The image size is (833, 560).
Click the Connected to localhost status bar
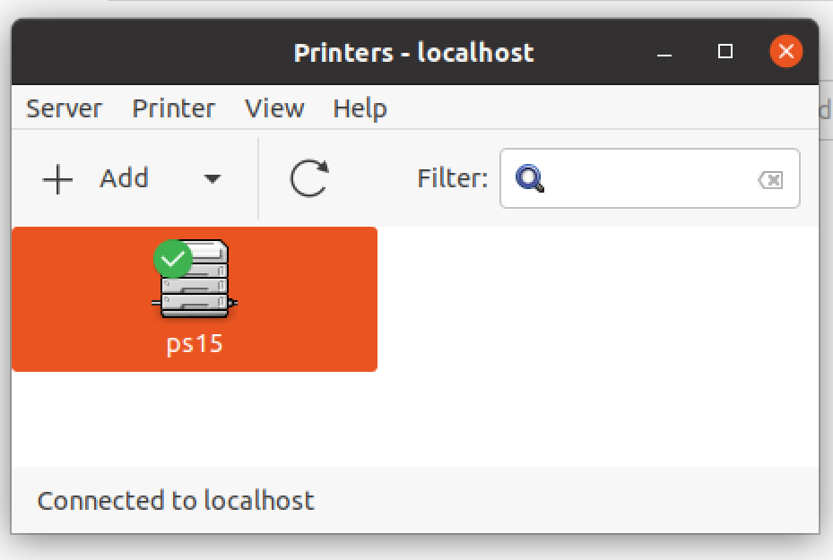176,500
